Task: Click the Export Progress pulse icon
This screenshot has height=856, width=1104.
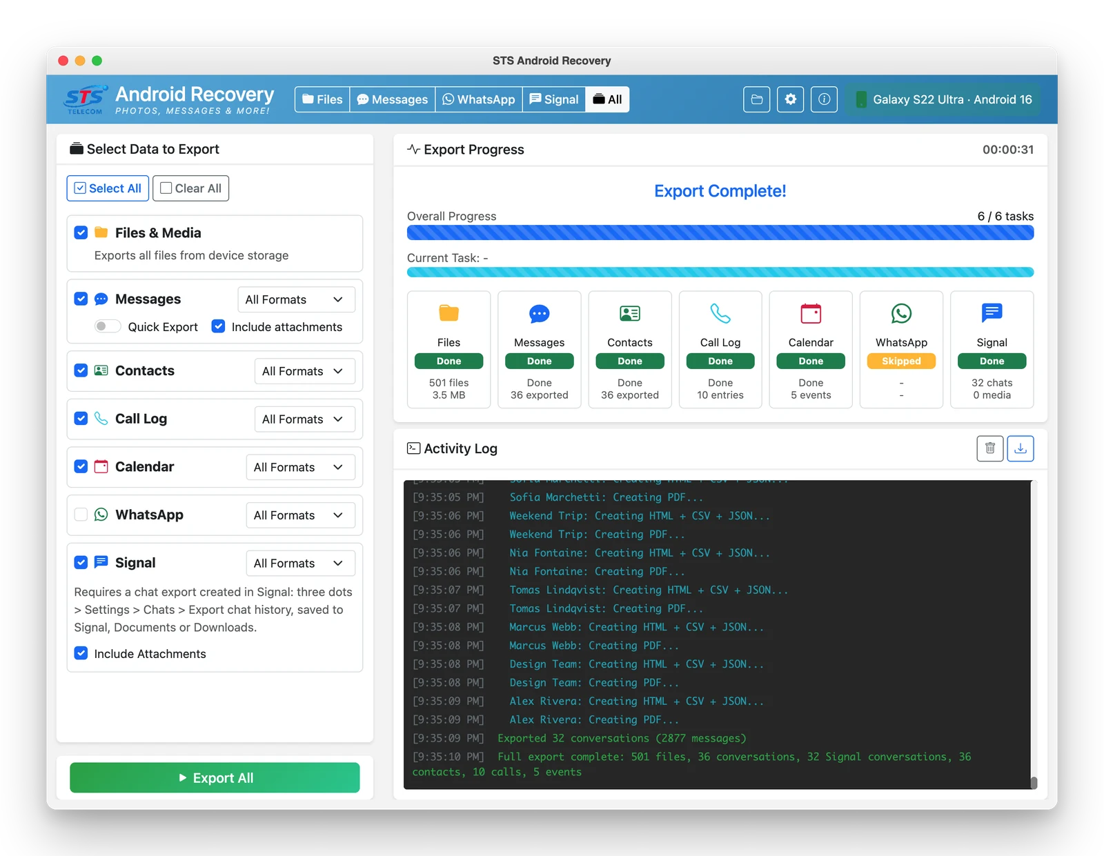Action: (x=413, y=149)
